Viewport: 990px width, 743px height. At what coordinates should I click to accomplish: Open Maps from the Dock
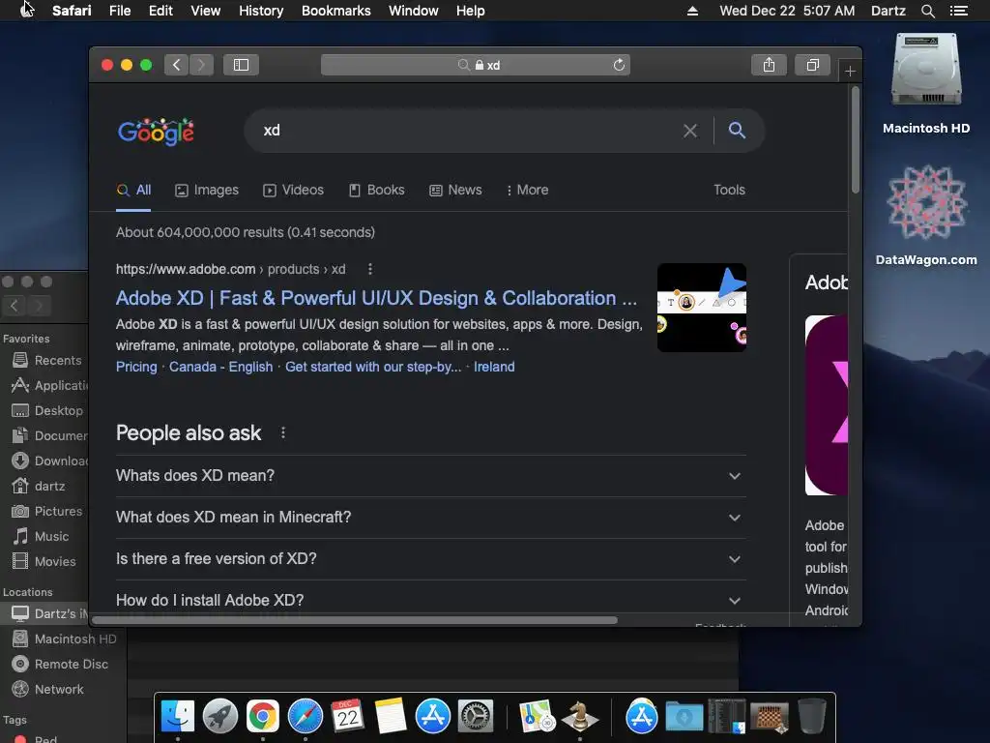coord(537,716)
